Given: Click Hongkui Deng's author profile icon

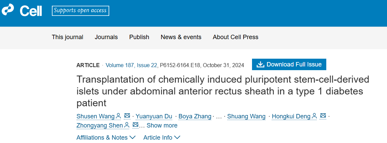Looking at the screenshot, I should click(x=314, y=116).
